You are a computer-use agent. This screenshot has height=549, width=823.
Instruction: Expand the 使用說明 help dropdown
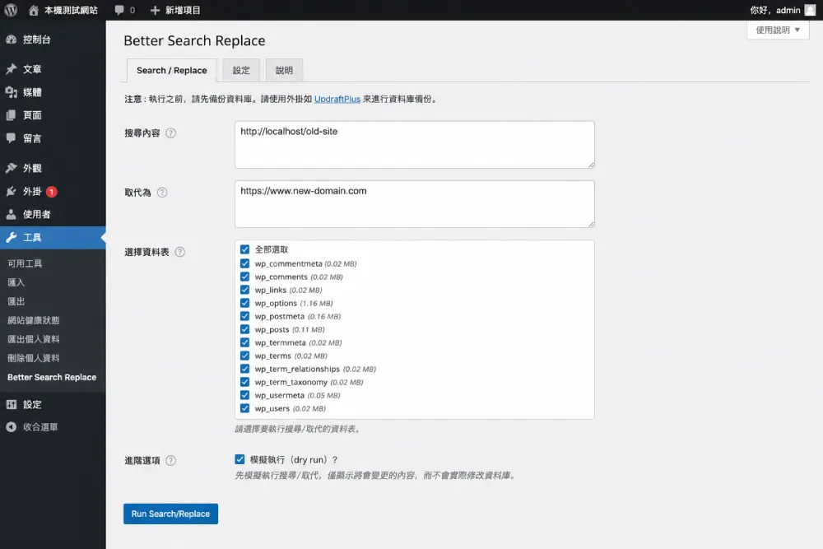(x=778, y=30)
